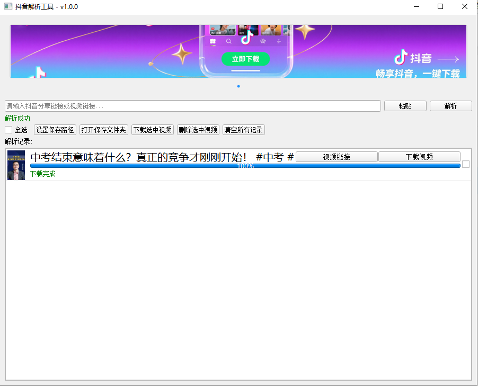This screenshot has height=386, width=478.
Task: Click the app icon in the title bar
Action: (8, 6)
